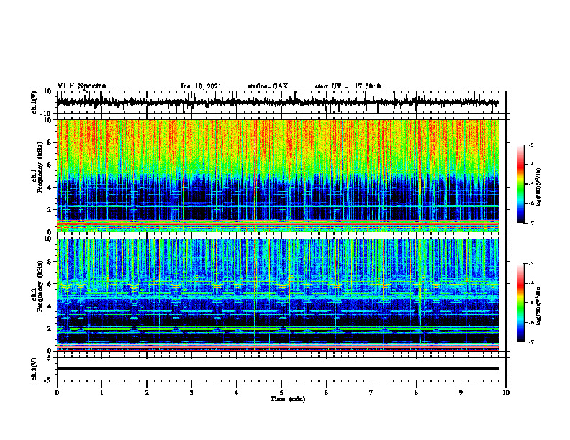Click the ch.2 frequency tick label '8'
Viewport: 570px width, 440px height.
[50, 262]
